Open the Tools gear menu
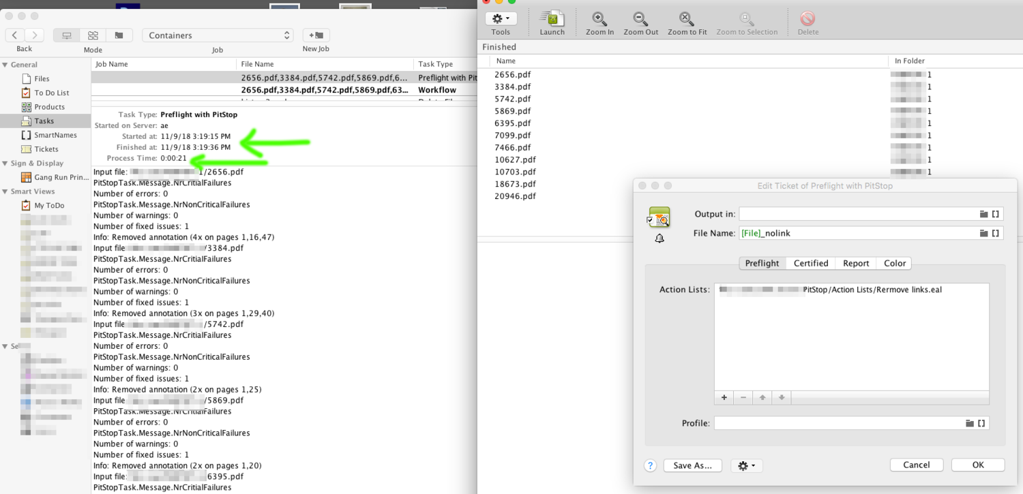 click(x=501, y=18)
